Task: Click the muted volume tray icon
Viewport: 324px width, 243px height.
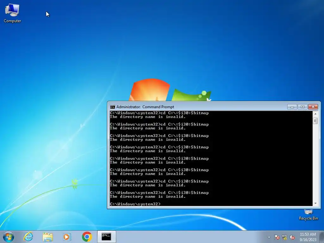Action: tap(292, 237)
